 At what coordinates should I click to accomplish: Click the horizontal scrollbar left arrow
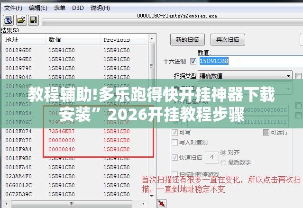point(6,204)
